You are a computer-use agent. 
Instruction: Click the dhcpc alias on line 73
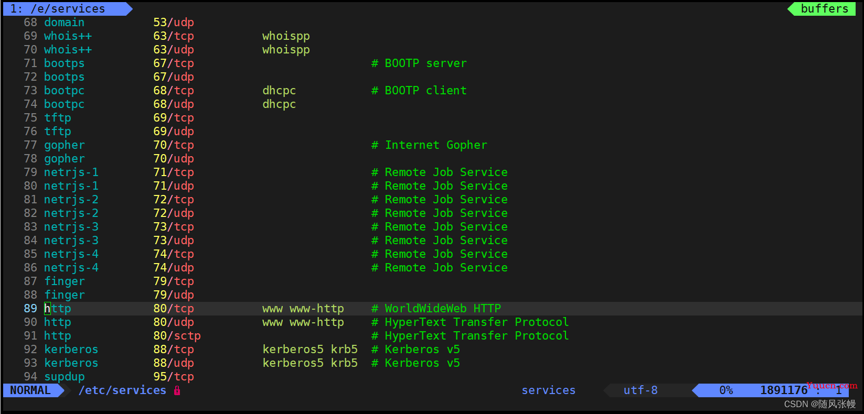pos(279,91)
